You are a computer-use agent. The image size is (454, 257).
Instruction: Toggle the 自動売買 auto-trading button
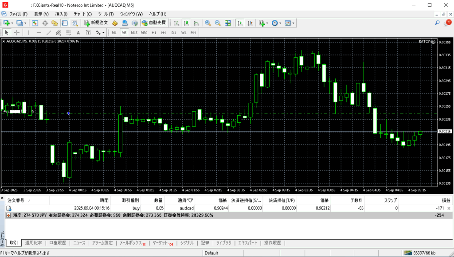(154, 23)
